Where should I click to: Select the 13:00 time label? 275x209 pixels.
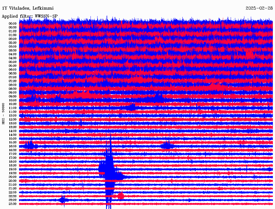(13, 123)
